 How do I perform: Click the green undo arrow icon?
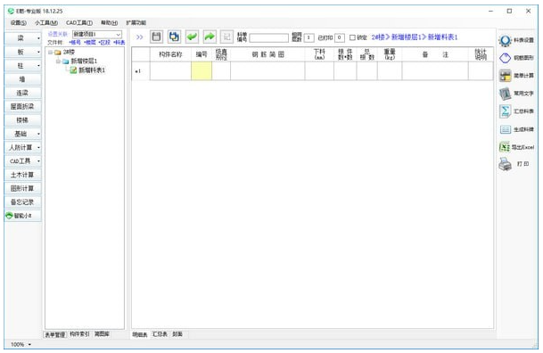click(x=192, y=37)
